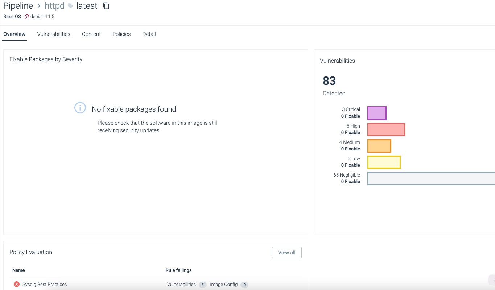Screen dimensions: 495x290
Task: Click the httpd breadcrumb link
Action: [54, 6]
